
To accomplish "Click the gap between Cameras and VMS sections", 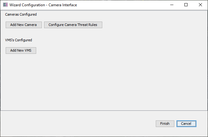I will [x=63, y=33].
